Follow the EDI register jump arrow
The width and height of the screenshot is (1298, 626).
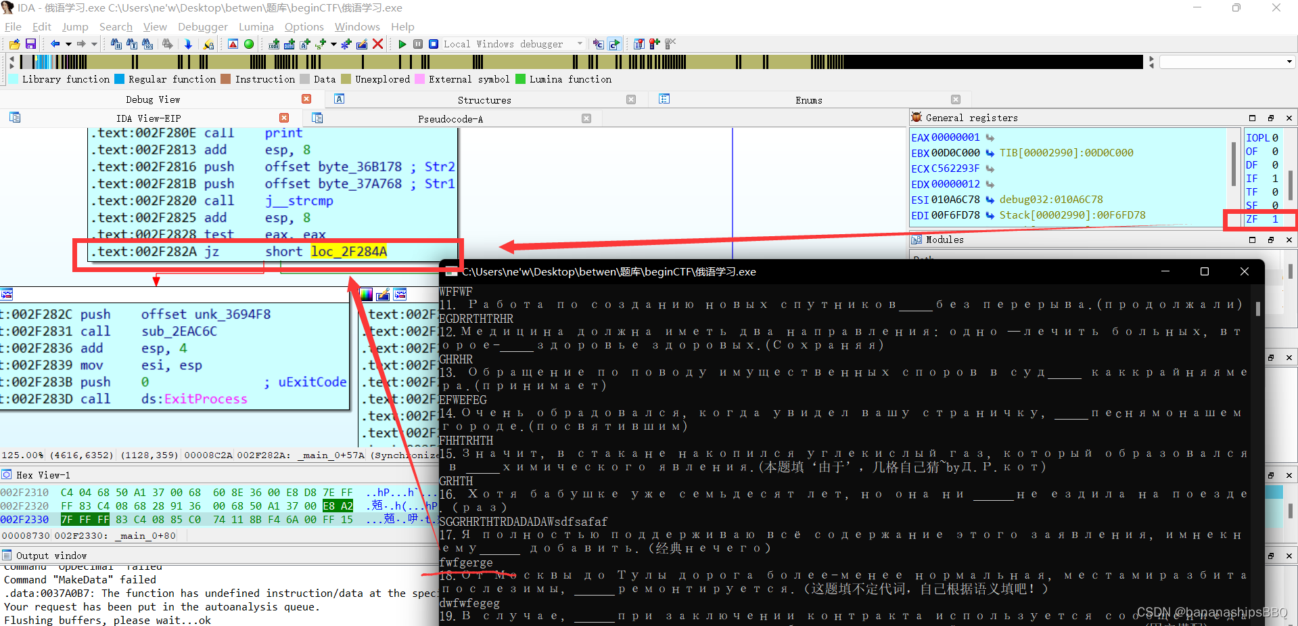[x=990, y=215]
